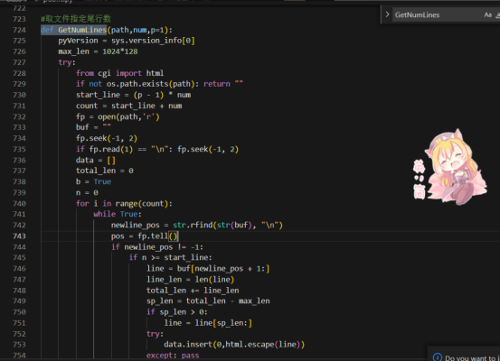The width and height of the screenshot is (500, 361).
Task: Select the highlighted GetNumLines function name
Action: pyautogui.click(x=82, y=30)
